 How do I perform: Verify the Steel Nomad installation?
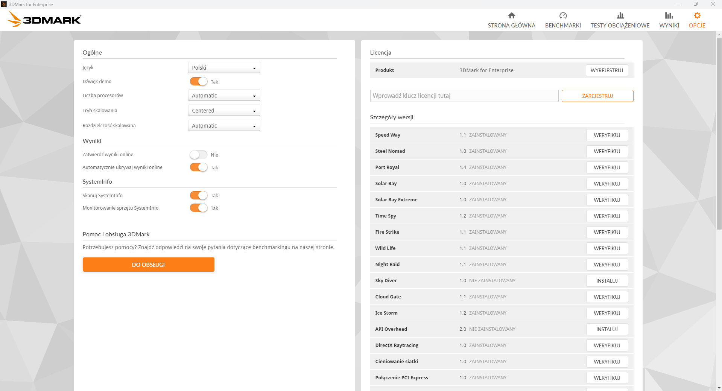(x=607, y=151)
